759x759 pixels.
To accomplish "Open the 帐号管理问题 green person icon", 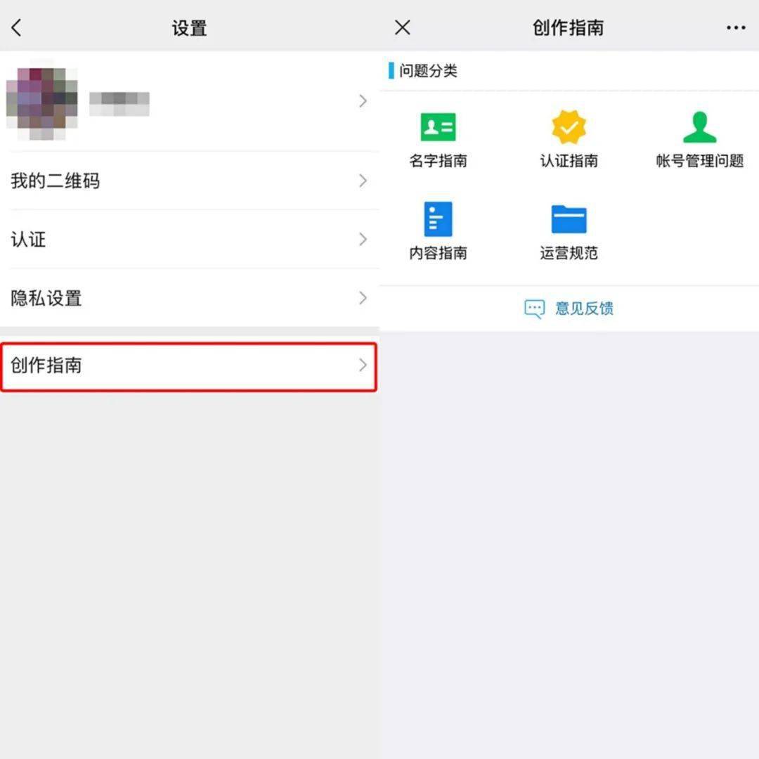I will click(699, 126).
